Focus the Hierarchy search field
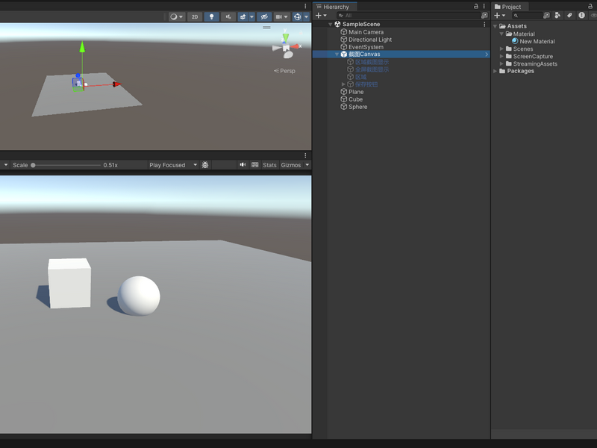The height and width of the screenshot is (448, 597). click(408, 16)
